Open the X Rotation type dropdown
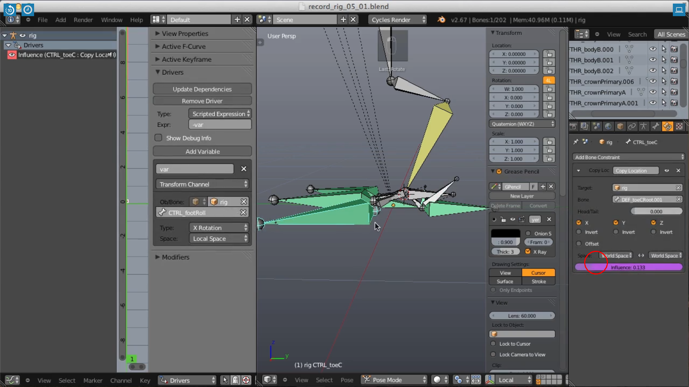 (219, 228)
